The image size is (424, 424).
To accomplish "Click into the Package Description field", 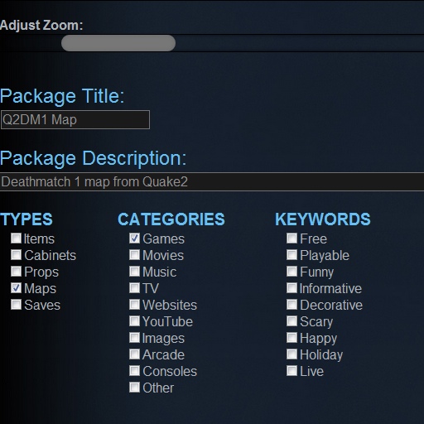I will tap(212, 181).
